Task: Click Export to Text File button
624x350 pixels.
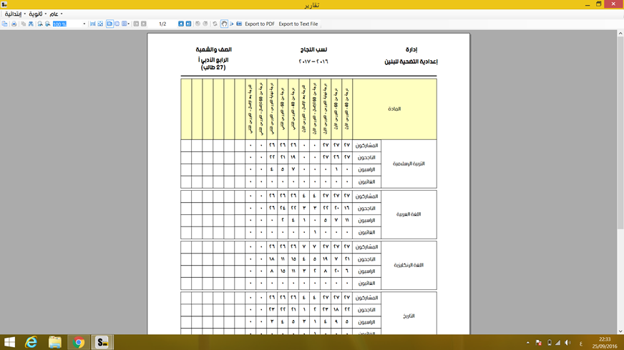Action: point(298,24)
